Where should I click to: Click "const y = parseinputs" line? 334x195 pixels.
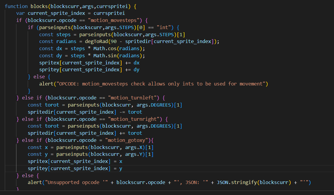click(x=91, y=154)
